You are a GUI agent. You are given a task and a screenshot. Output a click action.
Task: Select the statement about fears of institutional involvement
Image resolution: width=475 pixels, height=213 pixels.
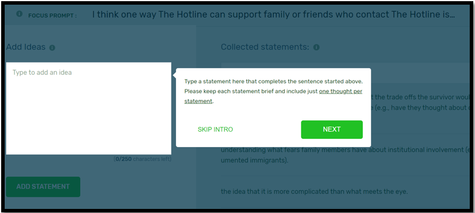345,155
